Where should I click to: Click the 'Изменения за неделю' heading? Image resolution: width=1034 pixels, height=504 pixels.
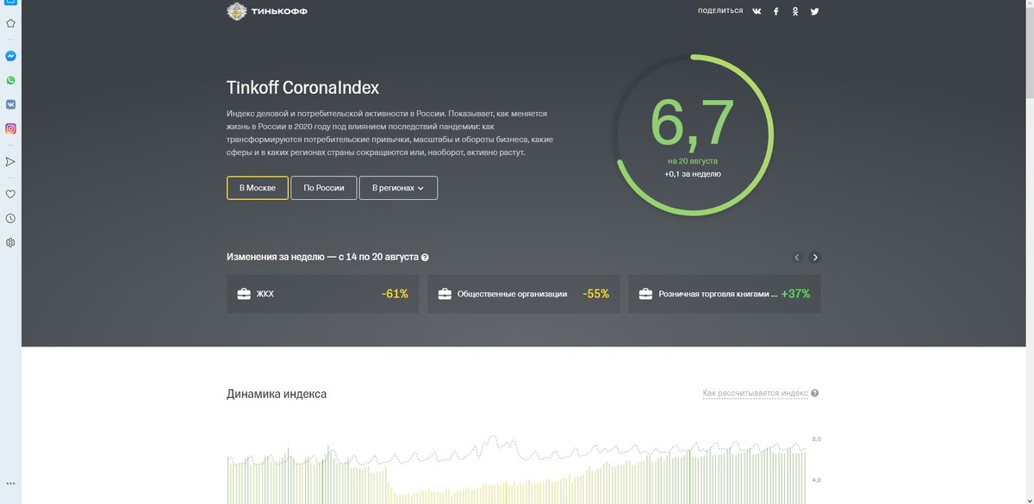(322, 257)
